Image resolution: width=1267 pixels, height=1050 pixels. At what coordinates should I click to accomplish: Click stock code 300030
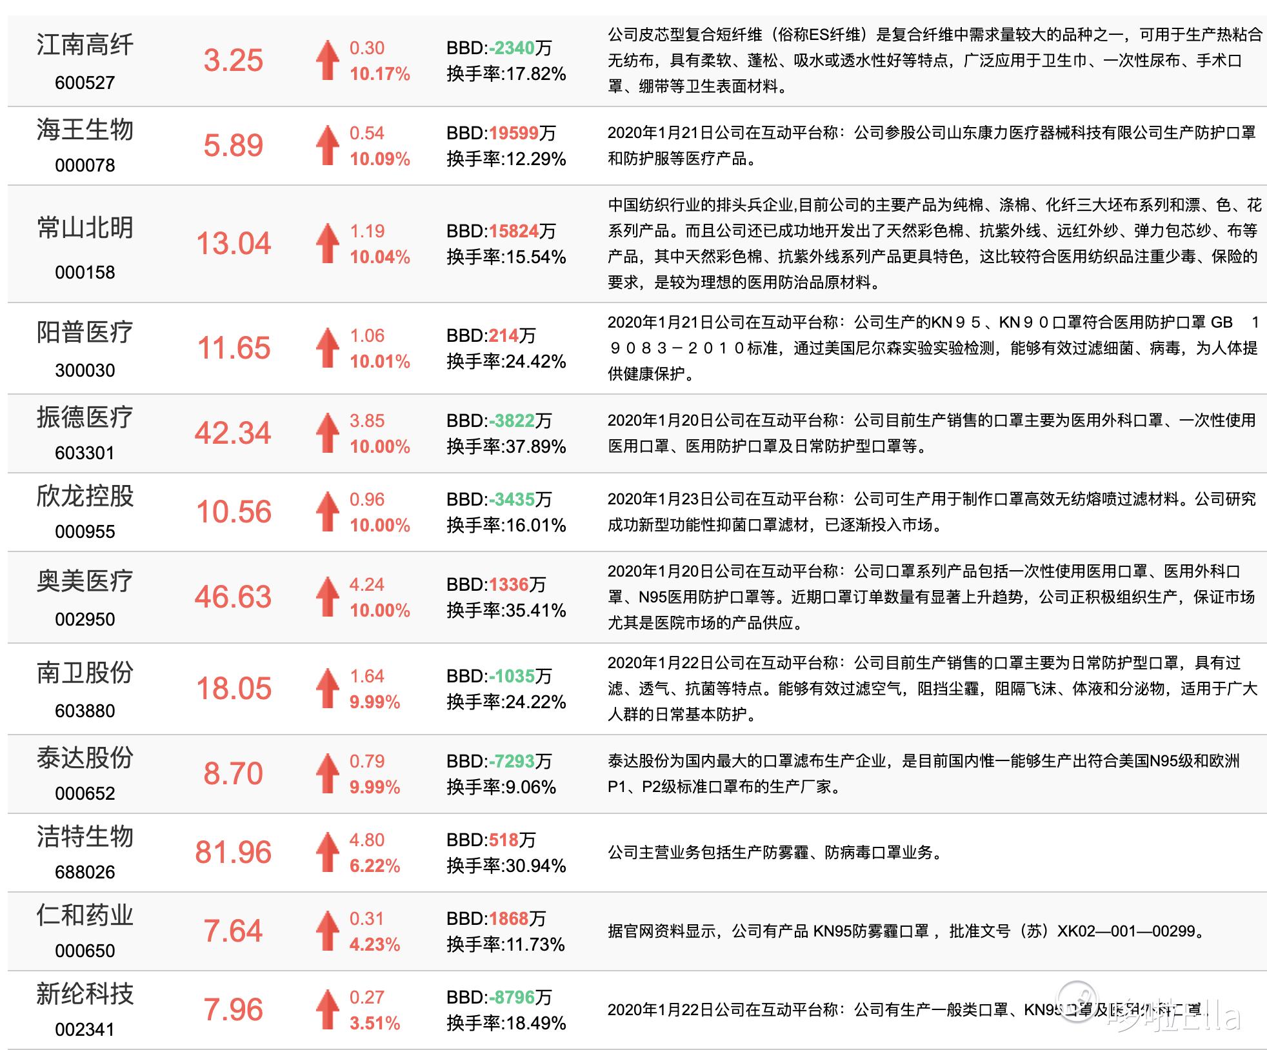pyautogui.click(x=85, y=370)
